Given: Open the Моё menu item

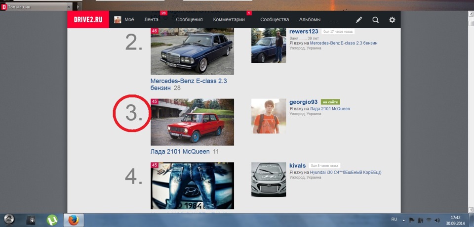Looking at the screenshot, I should [129, 20].
